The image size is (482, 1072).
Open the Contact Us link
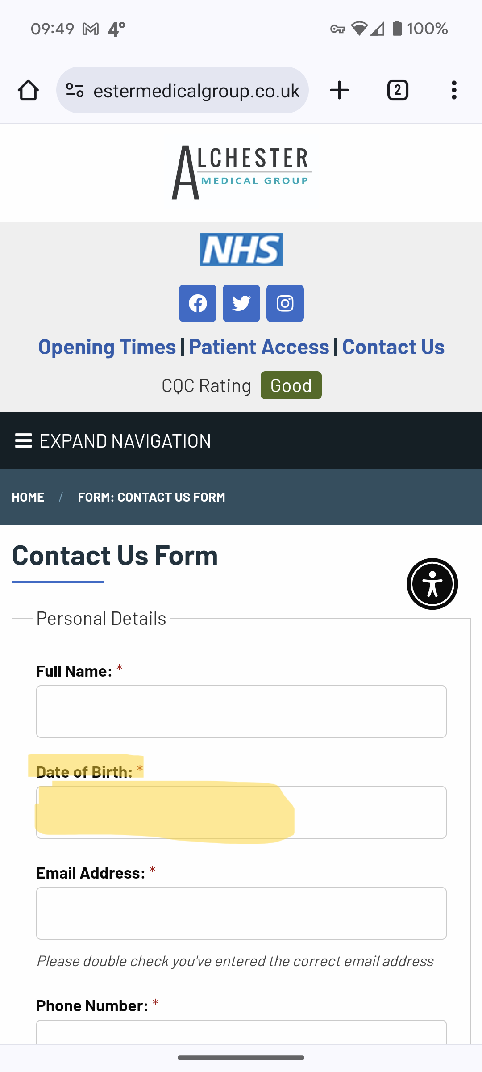click(x=393, y=347)
